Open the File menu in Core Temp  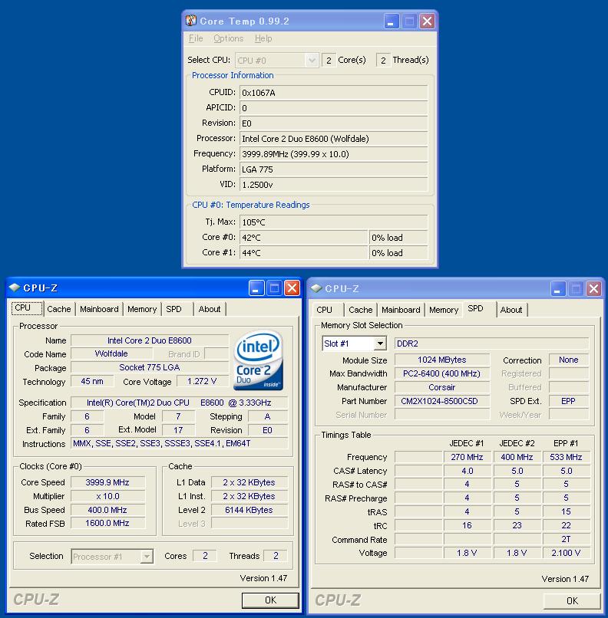(x=196, y=38)
